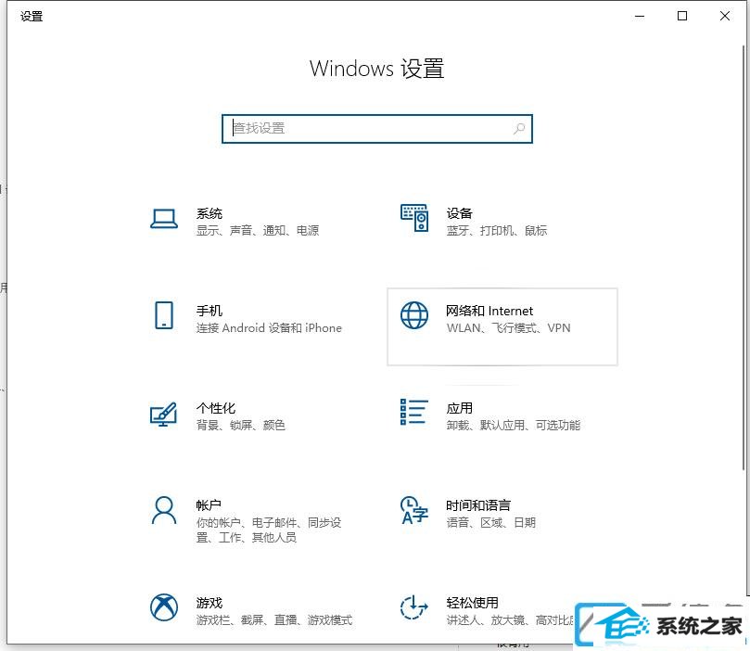
Task: Click the 背景、锁屏、颜色 description
Action: coord(241,426)
